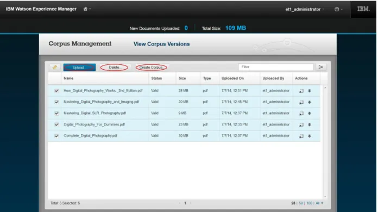Open the help question-mark menu
This screenshot has height=212, width=378.
pos(337,9)
